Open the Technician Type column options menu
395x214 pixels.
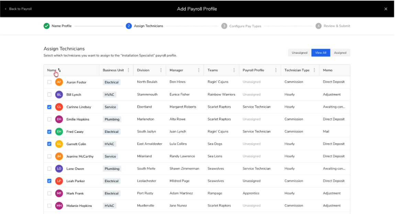(314, 70)
